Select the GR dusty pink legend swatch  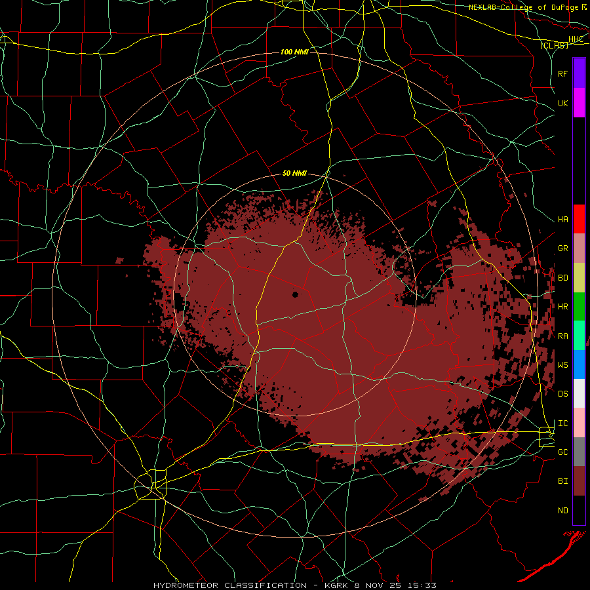tap(579, 248)
